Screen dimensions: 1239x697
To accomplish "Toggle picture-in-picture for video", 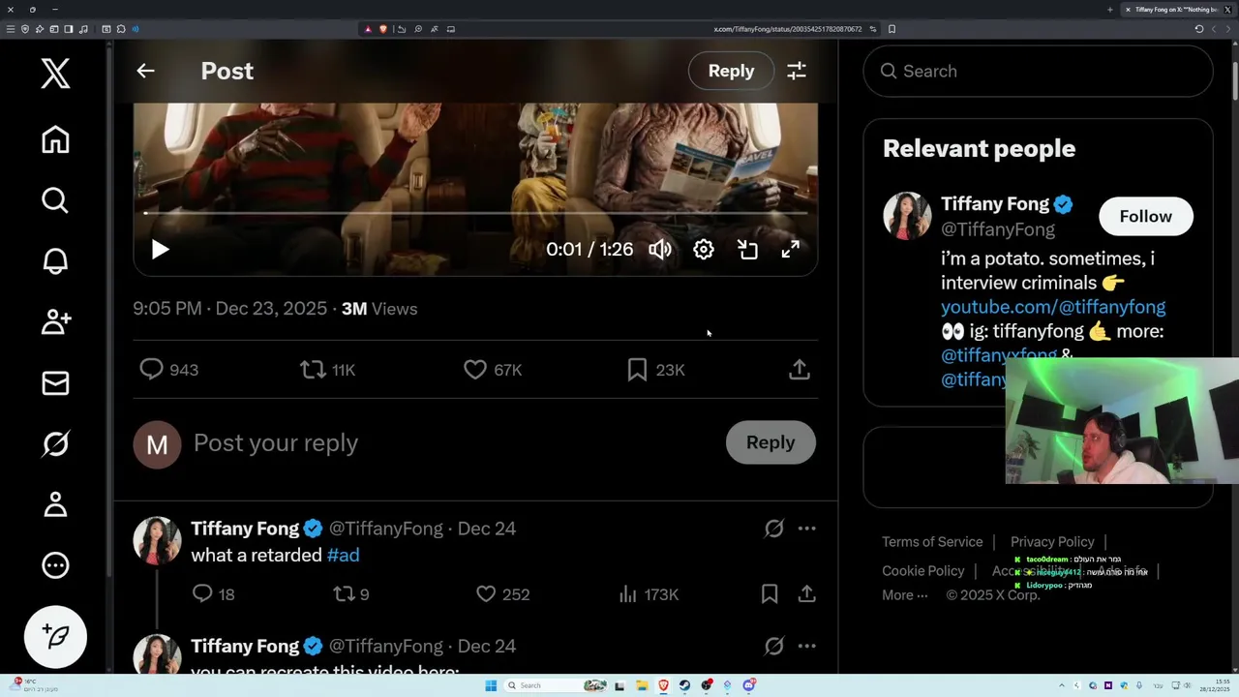I will coord(747,250).
